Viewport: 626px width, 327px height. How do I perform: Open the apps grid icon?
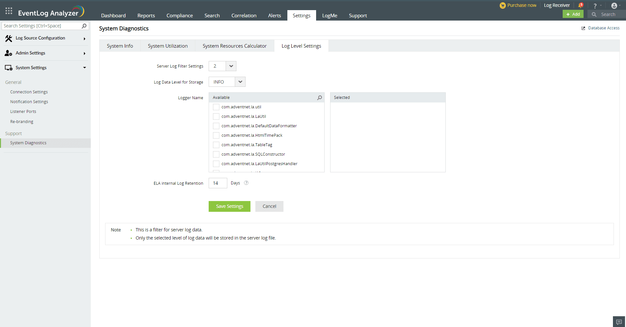pyautogui.click(x=9, y=11)
